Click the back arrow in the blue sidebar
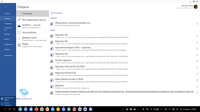The height and width of the screenshot is (112, 200). (x=6, y=7)
